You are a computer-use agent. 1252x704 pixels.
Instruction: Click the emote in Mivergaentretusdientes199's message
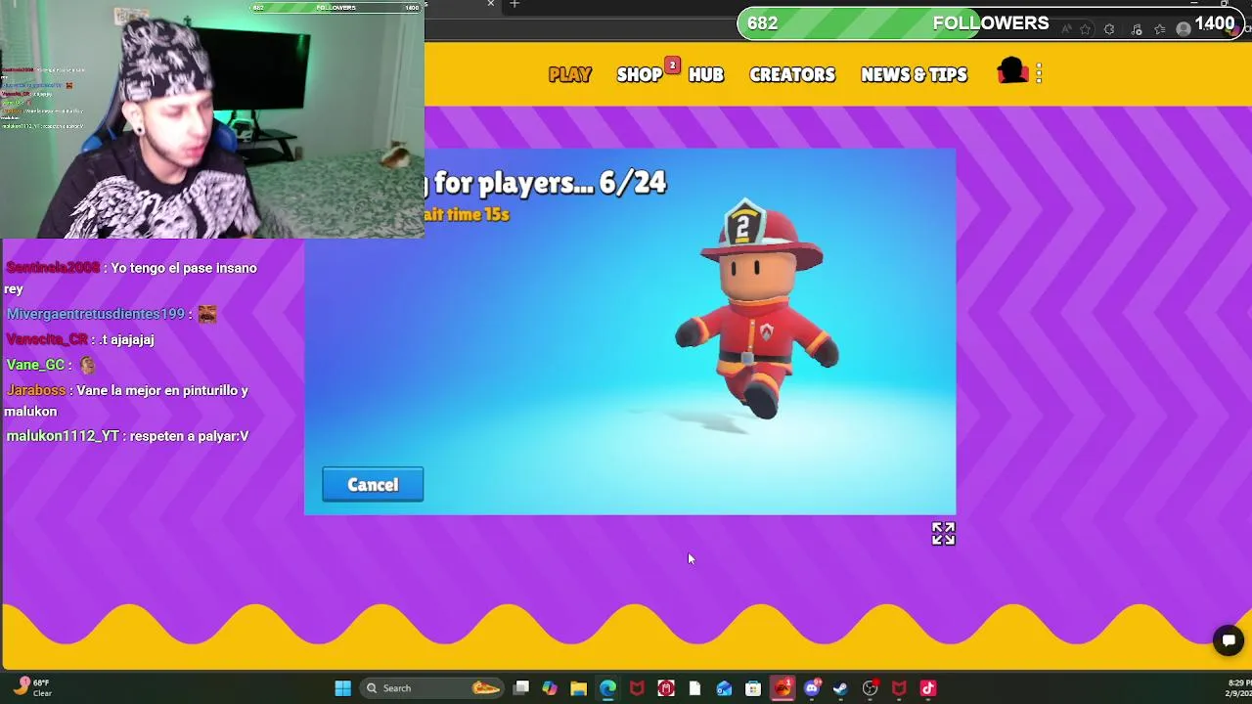click(206, 314)
